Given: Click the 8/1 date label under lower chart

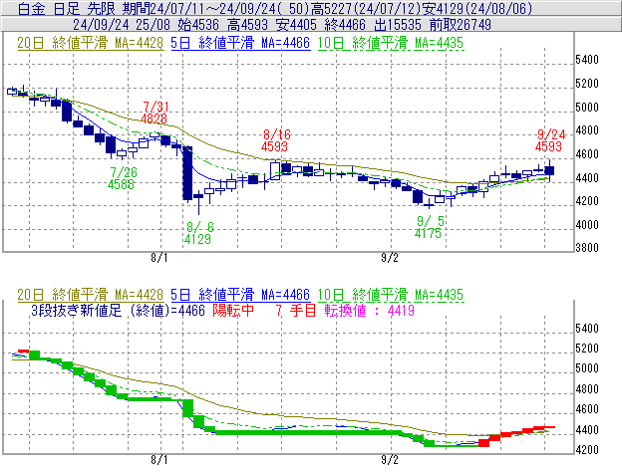Looking at the screenshot, I should click(x=159, y=460).
